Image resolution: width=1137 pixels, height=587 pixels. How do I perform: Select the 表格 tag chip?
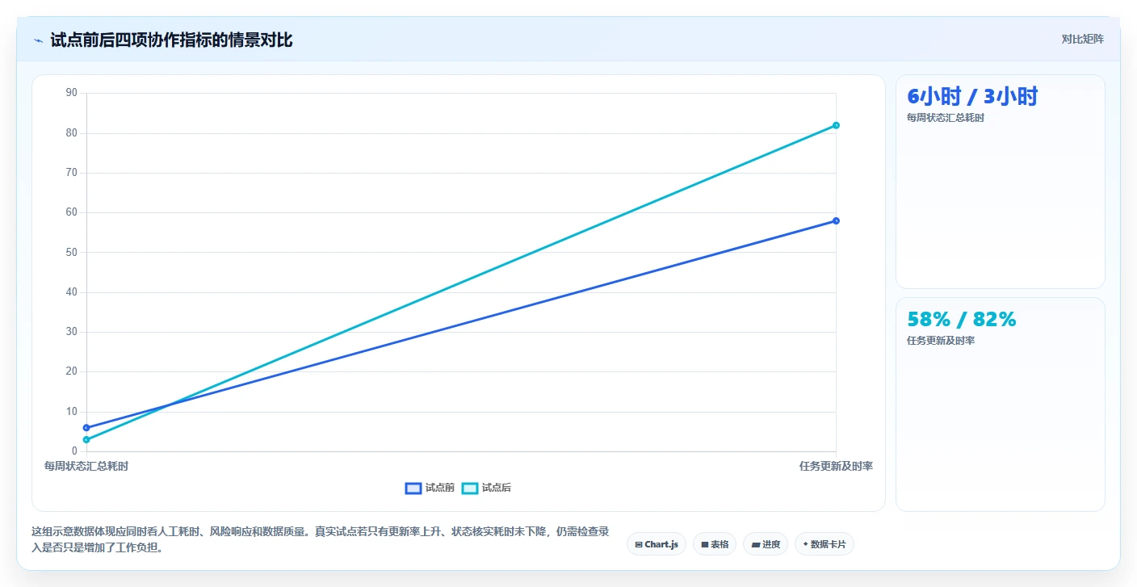(x=715, y=544)
